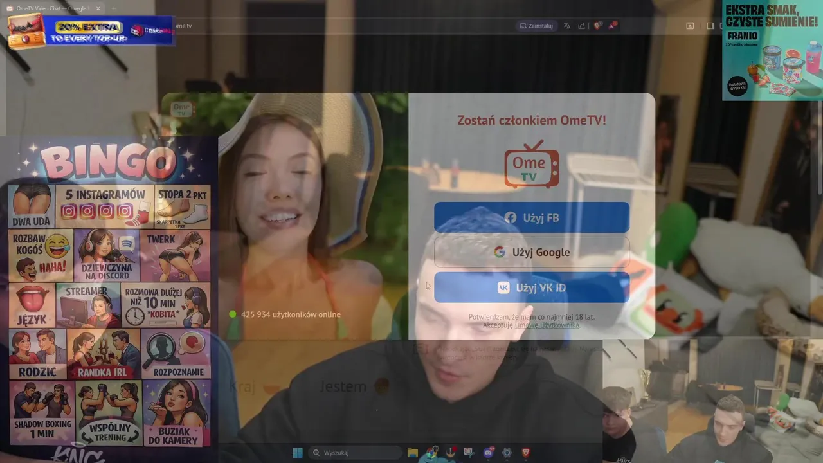Click the Wyszukaj taskbar search box
Screen dimensions: 823x463
[x=355, y=453]
